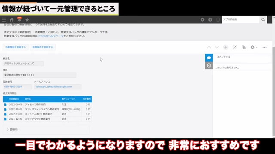Show the comments speech bubble tab
275x154 pixels.
pos(209,58)
